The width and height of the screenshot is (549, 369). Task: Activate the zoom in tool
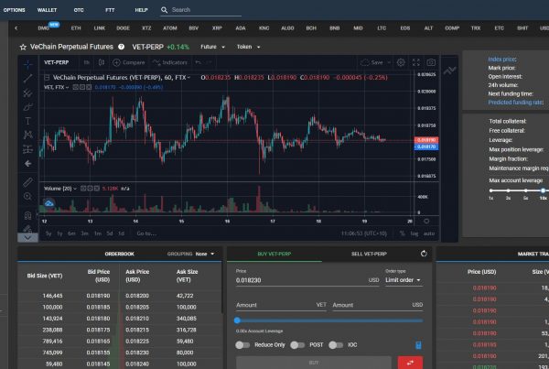pyautogui.click(x=27, y=197)
